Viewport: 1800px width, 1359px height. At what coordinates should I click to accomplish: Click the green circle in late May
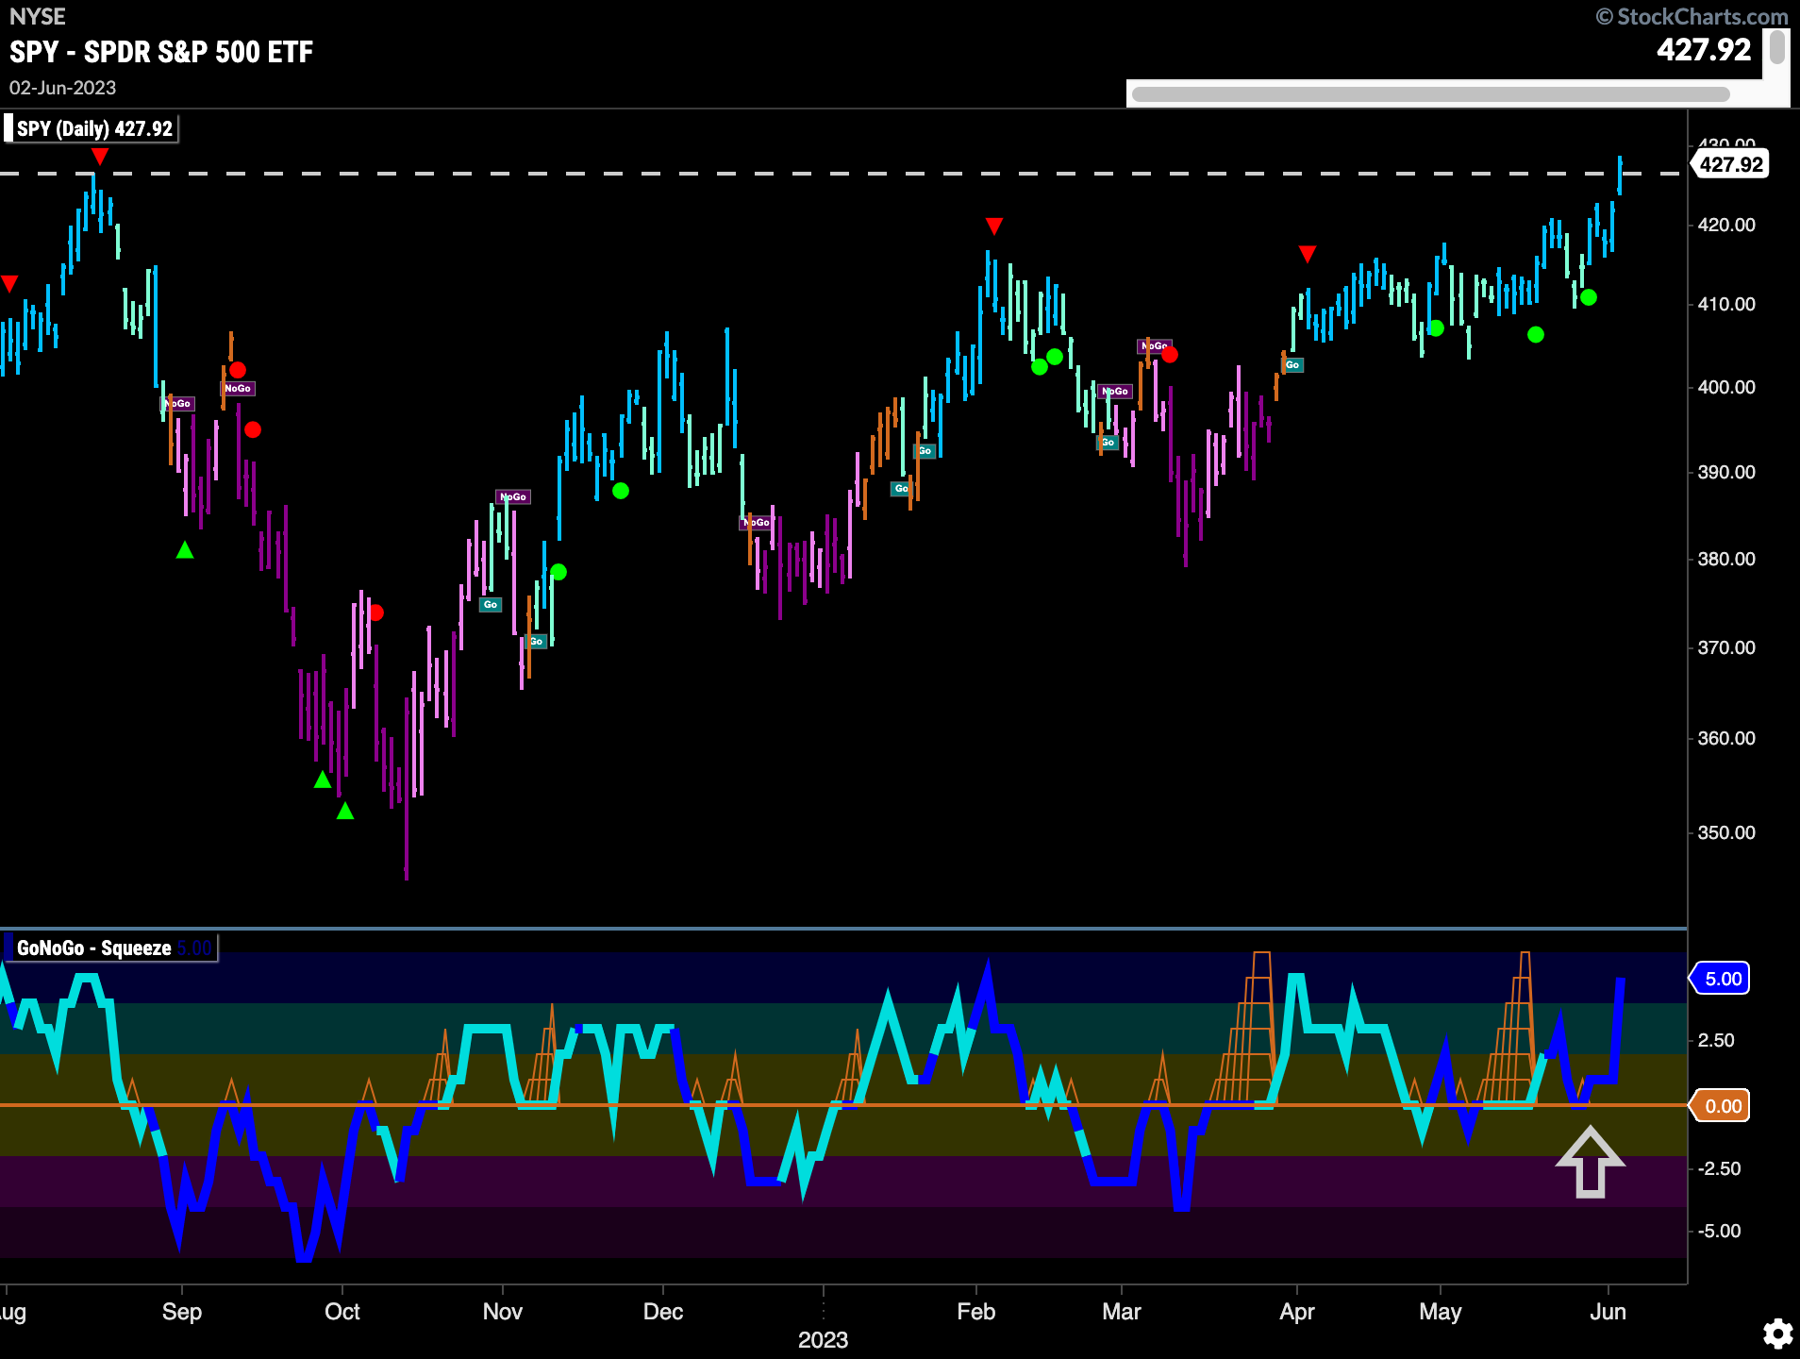click(1589, 297)
